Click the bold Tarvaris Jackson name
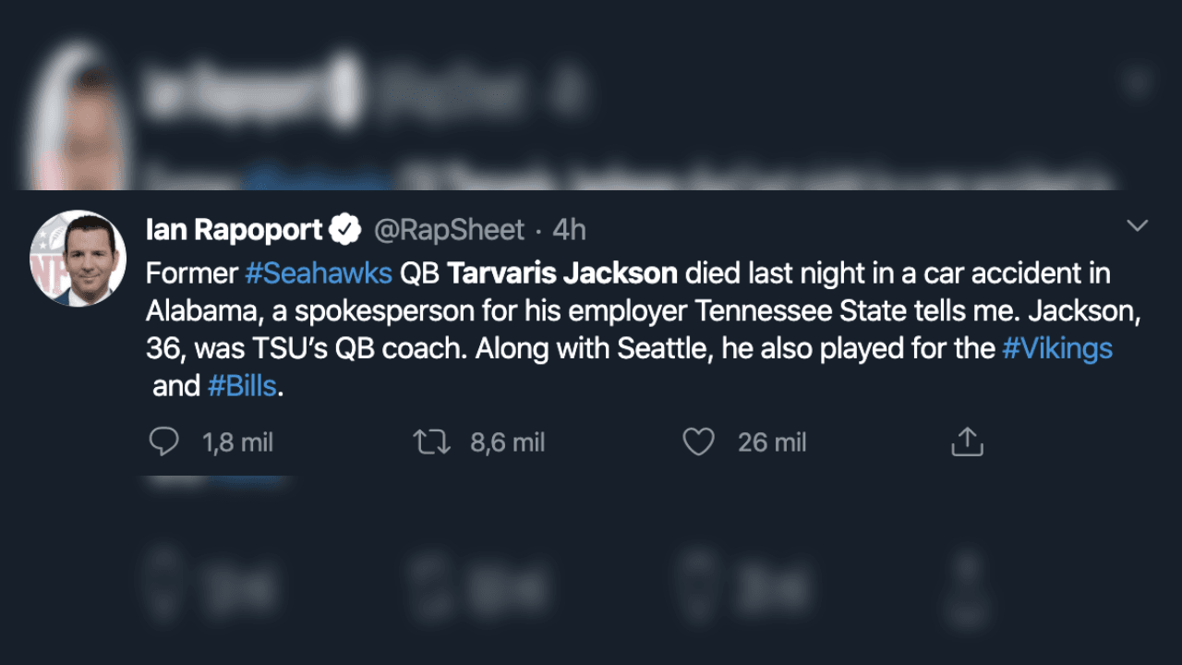 click(x=563, y=273)
